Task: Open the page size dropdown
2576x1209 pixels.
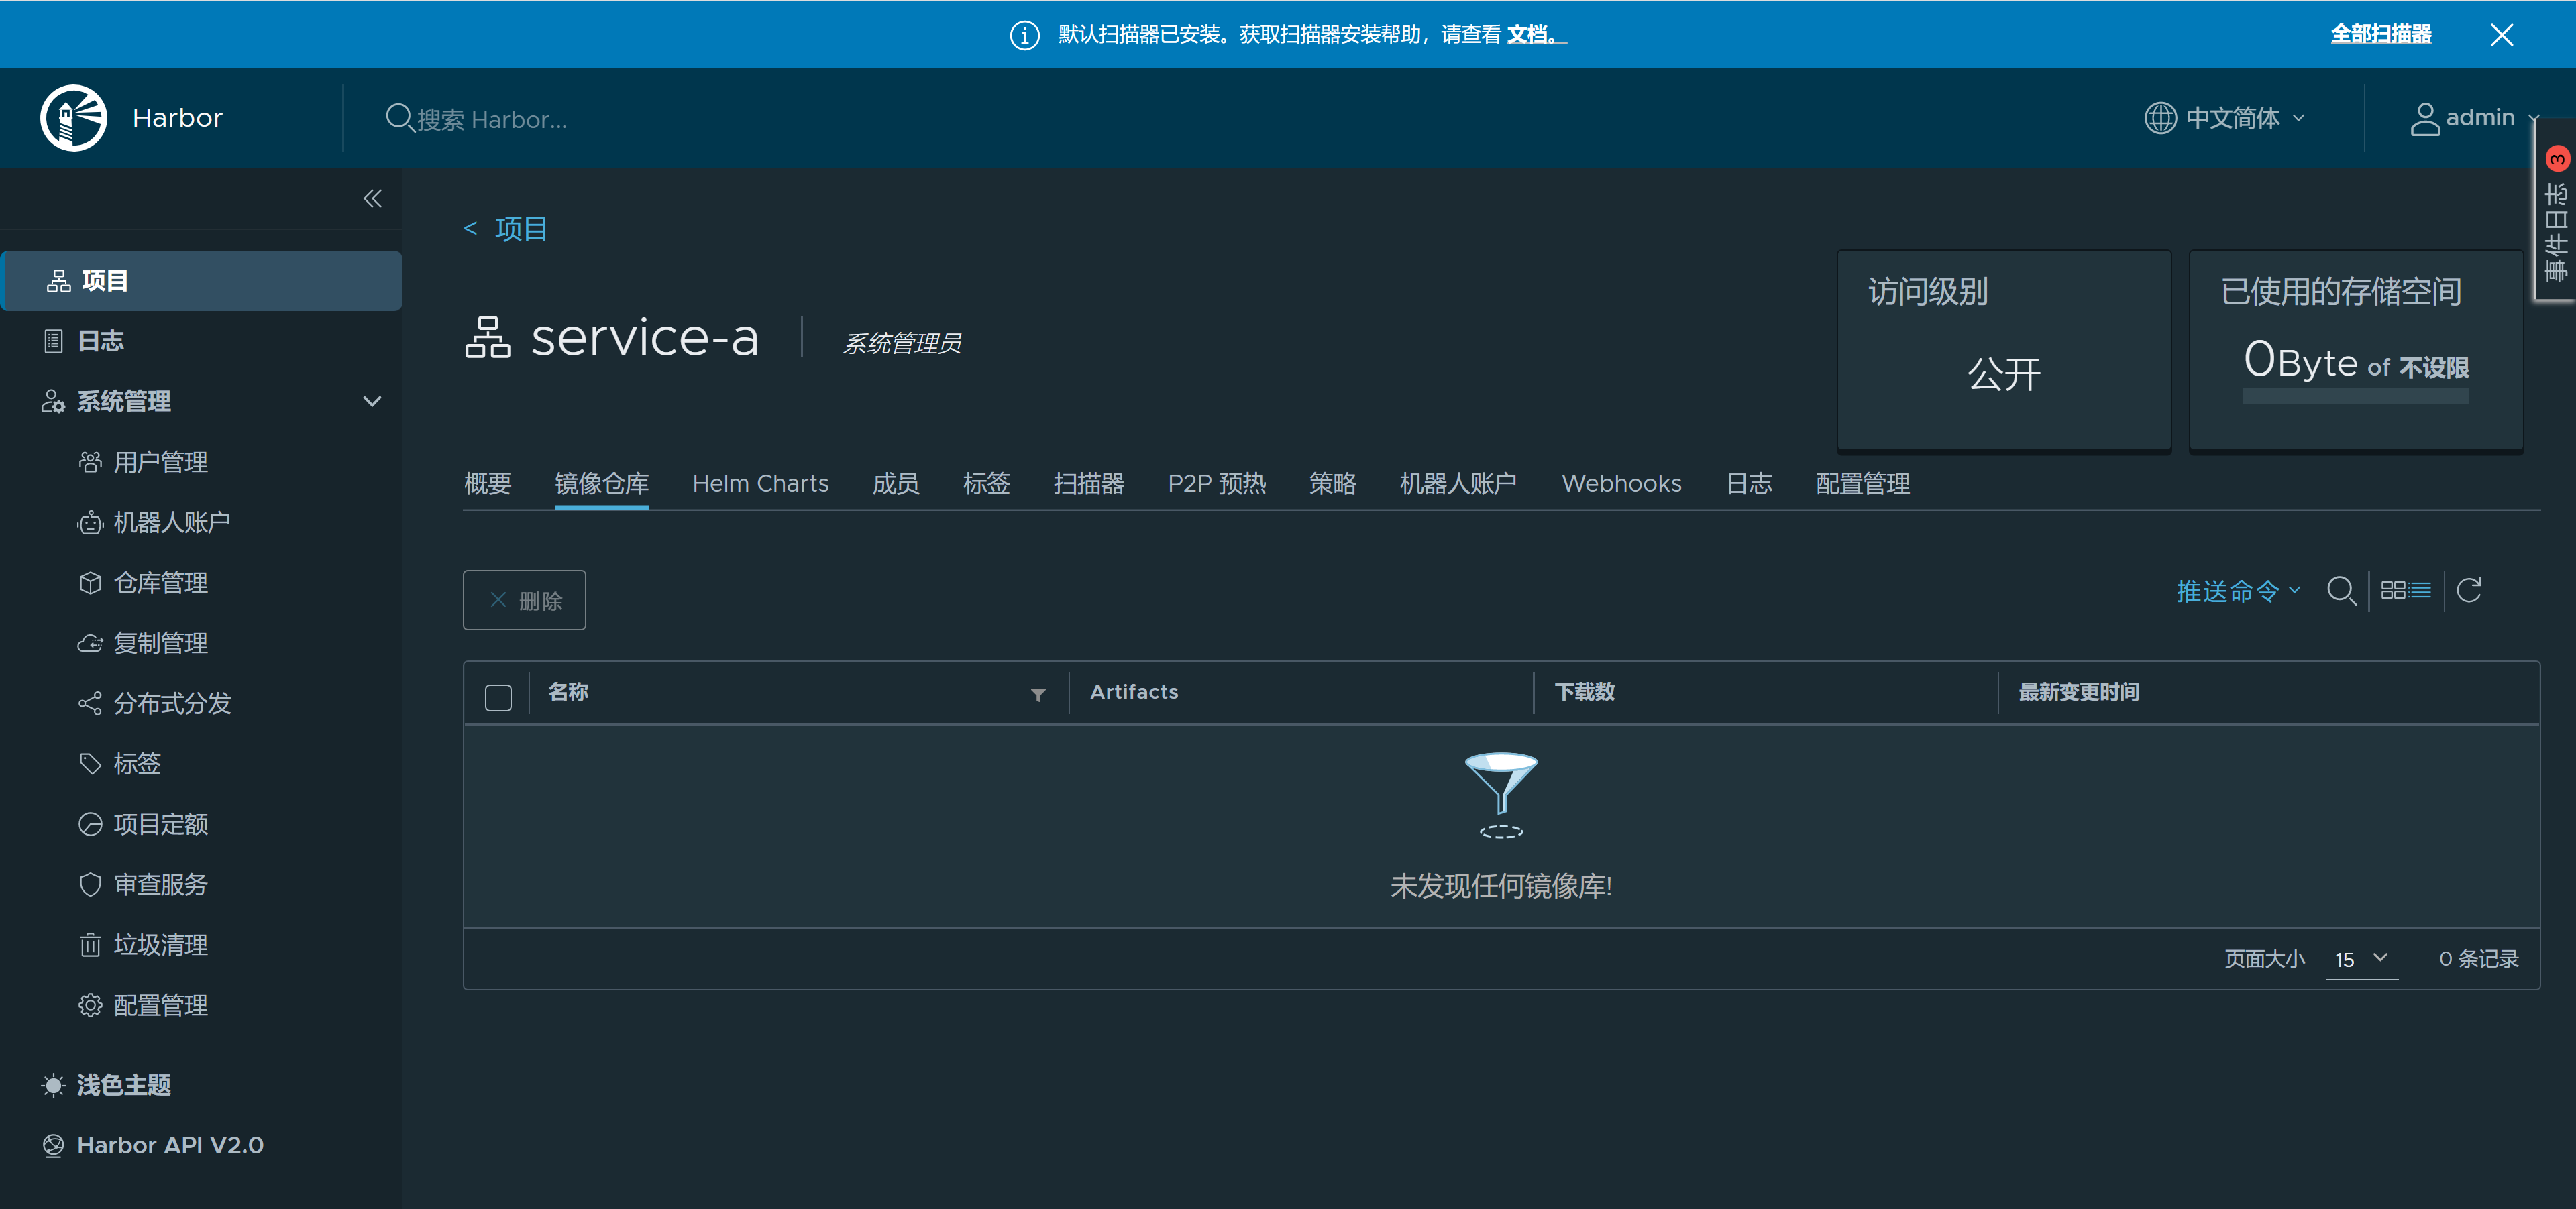Action: 2361,958
